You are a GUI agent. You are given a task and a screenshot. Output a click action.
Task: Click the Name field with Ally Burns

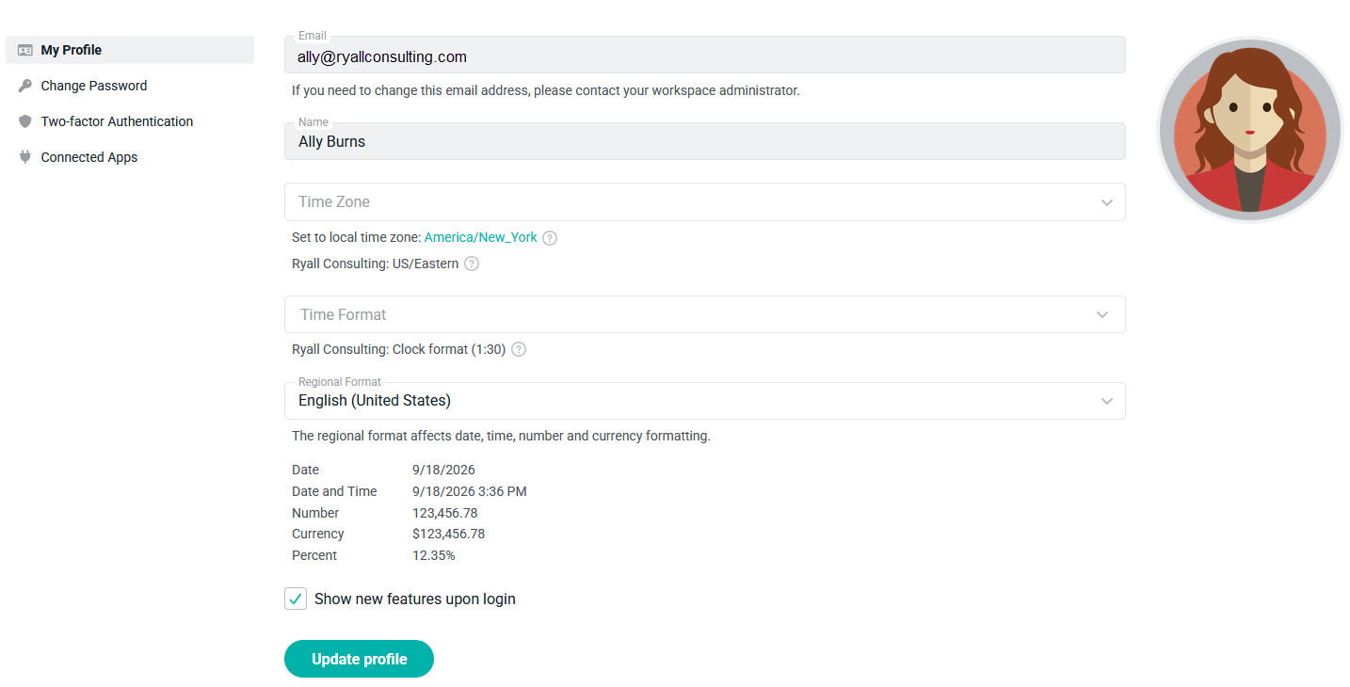(704, 141)
